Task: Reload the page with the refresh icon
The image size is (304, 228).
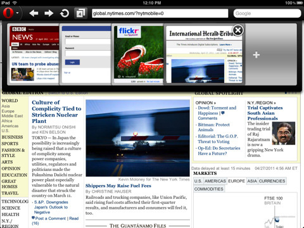Action: click(65, 13)
